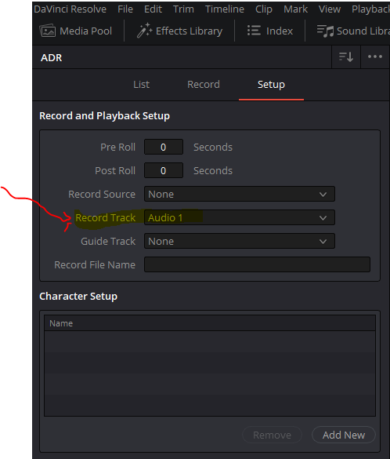
Task: Click the Name column header
Action: point(210,323)
